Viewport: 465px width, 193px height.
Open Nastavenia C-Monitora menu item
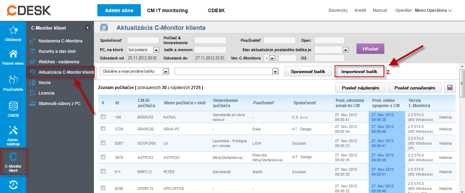tap(60, 41)
